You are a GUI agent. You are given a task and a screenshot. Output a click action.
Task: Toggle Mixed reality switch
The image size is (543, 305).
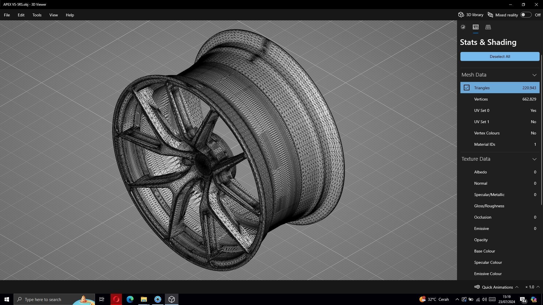(x=525, y=15)
